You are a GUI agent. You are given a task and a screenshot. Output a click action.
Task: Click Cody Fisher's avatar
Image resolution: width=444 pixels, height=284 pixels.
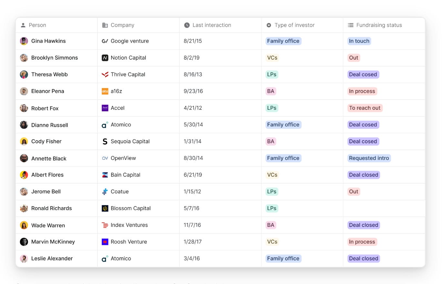24,141
